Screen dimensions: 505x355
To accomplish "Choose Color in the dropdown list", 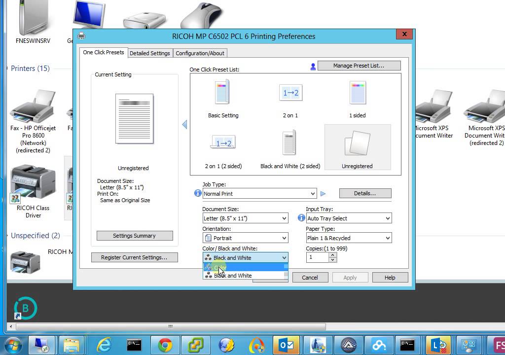I will [x=246, y=267].
